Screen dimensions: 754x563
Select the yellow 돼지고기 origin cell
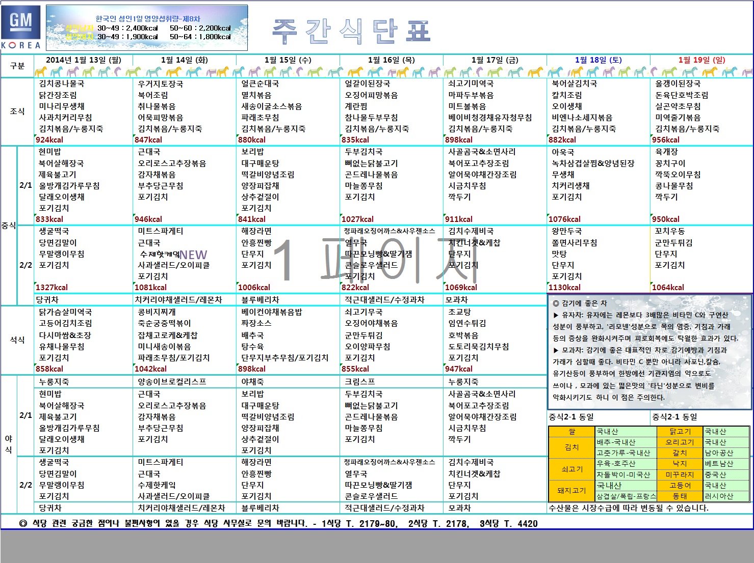(x=571, y=490)
